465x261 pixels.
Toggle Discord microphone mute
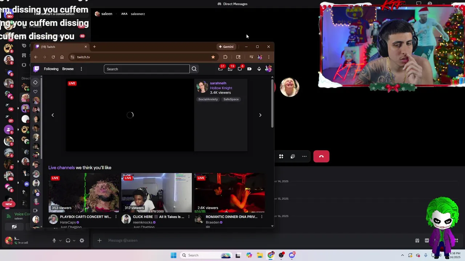[x=54, y=240]
